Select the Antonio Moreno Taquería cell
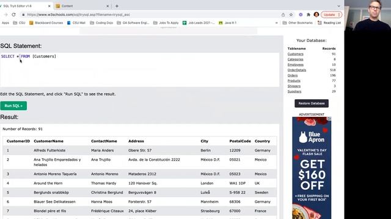 55,174
